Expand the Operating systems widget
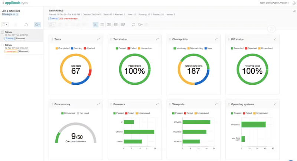Viewport: 297px width, 161px height. coord(275,104)
